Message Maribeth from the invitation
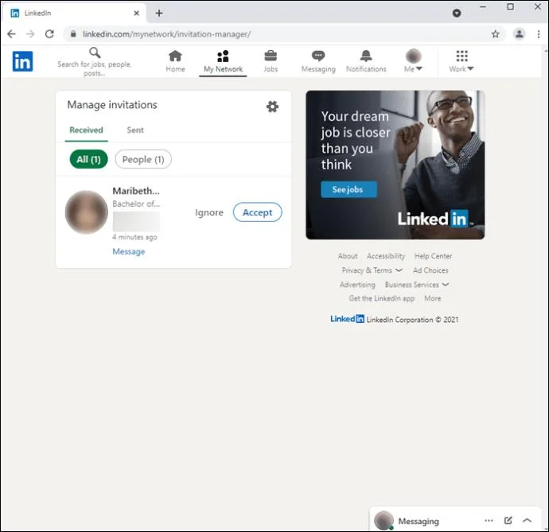 click(128, 251)
